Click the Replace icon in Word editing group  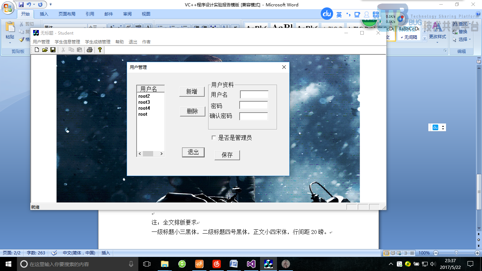click(x=455, y=31)
